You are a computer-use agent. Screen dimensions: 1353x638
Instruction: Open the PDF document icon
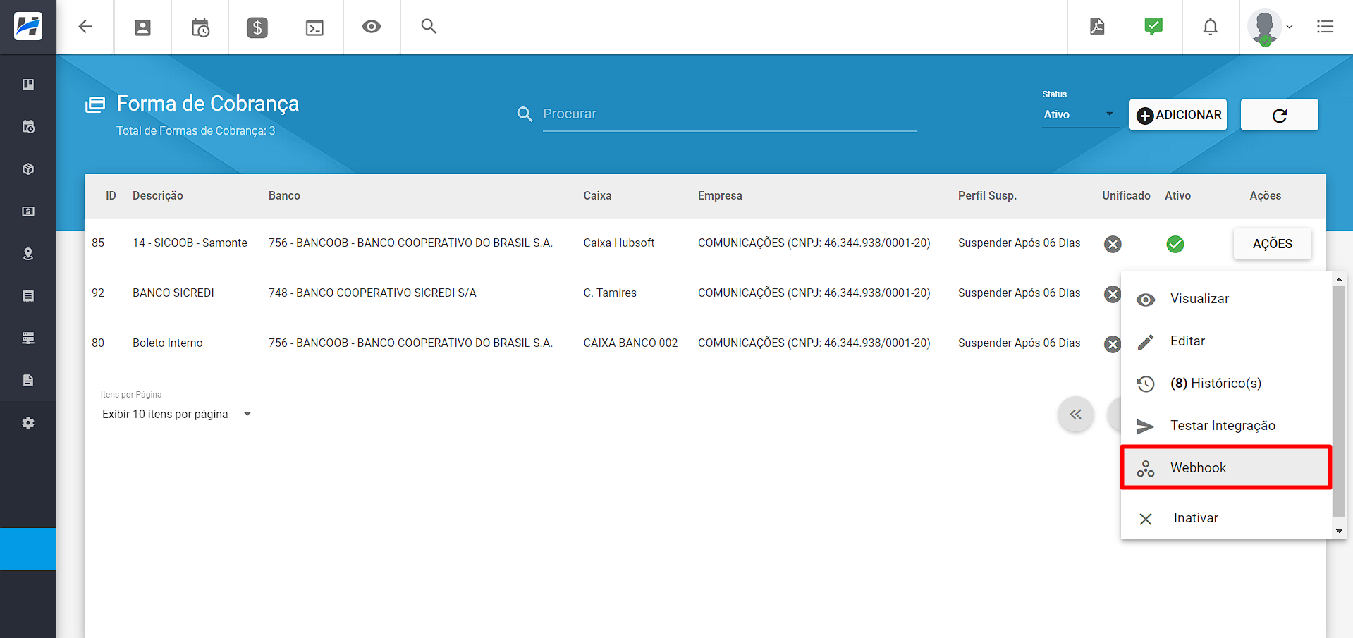click(1097, 27)
